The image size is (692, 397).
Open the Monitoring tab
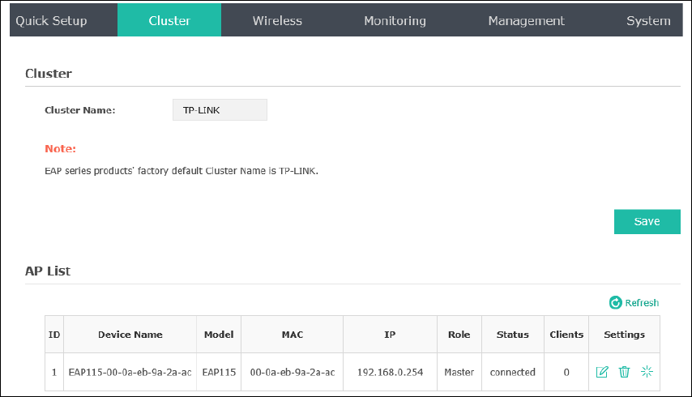(395, 20)
